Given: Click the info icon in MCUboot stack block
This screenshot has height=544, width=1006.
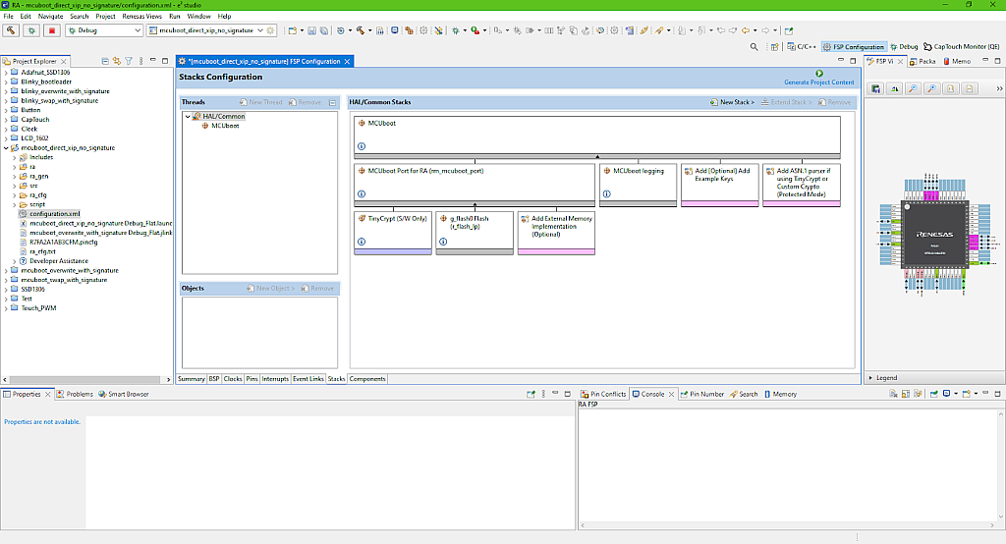Looking at the screenshot, I should point(362,146).
